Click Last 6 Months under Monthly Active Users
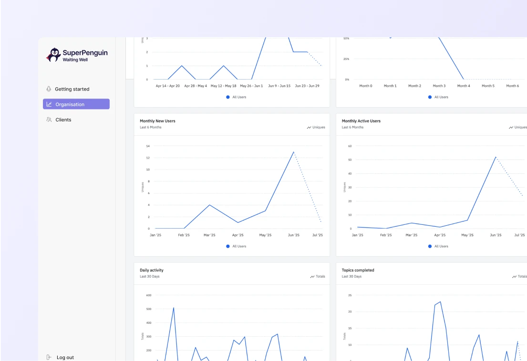Viewport: 527px width, 361px height. pyautogui.click(x=352, y=127)
